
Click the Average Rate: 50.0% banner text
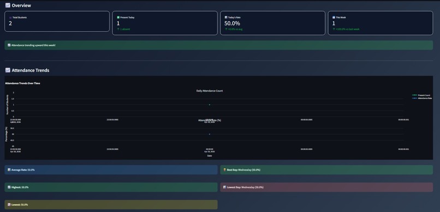(23, 169)
